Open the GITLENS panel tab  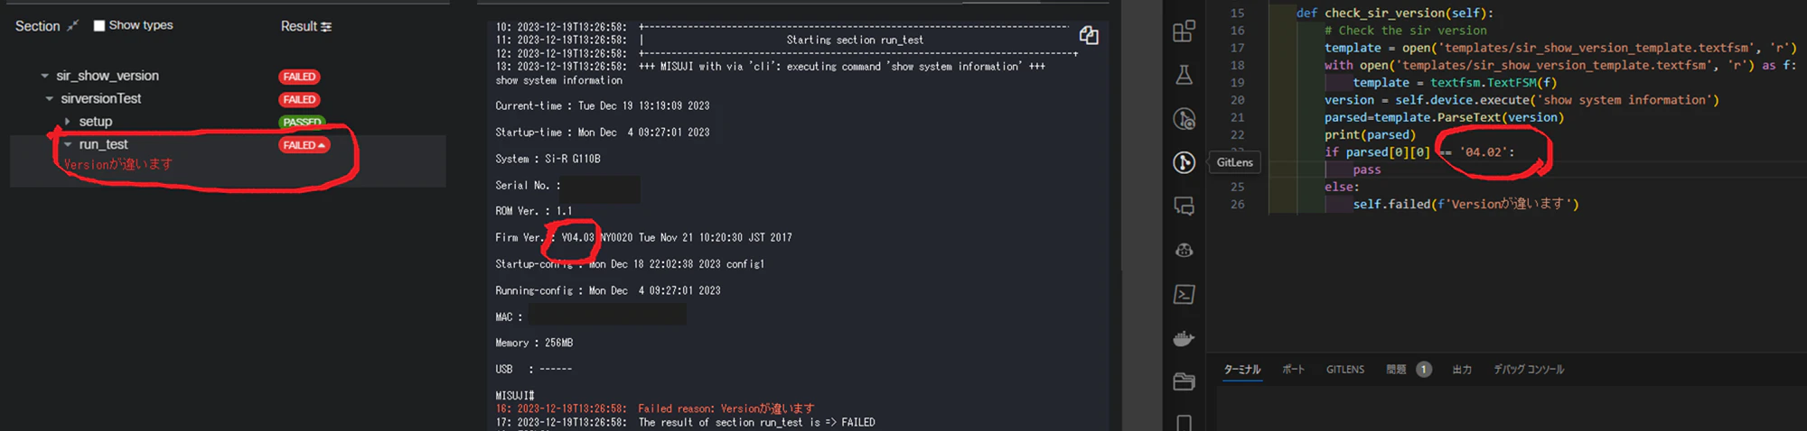click(x=1345, y=370)
